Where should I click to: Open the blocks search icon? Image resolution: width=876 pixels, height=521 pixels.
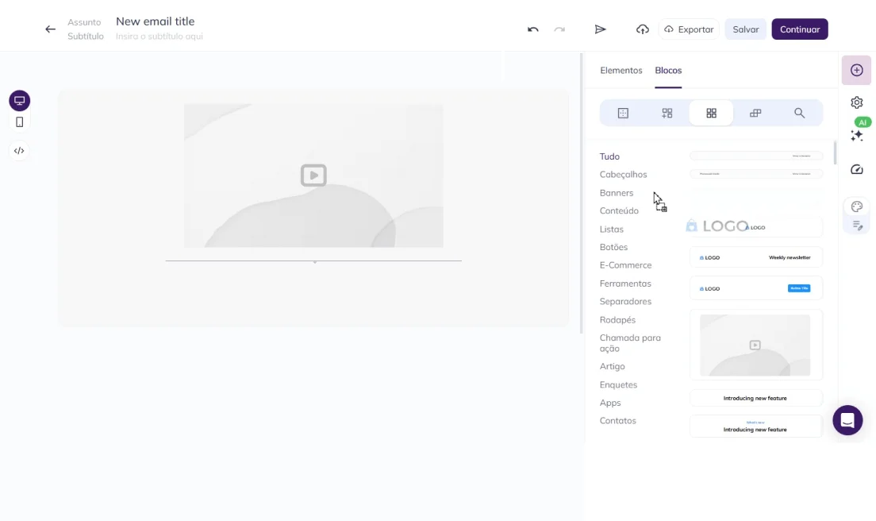800,112
